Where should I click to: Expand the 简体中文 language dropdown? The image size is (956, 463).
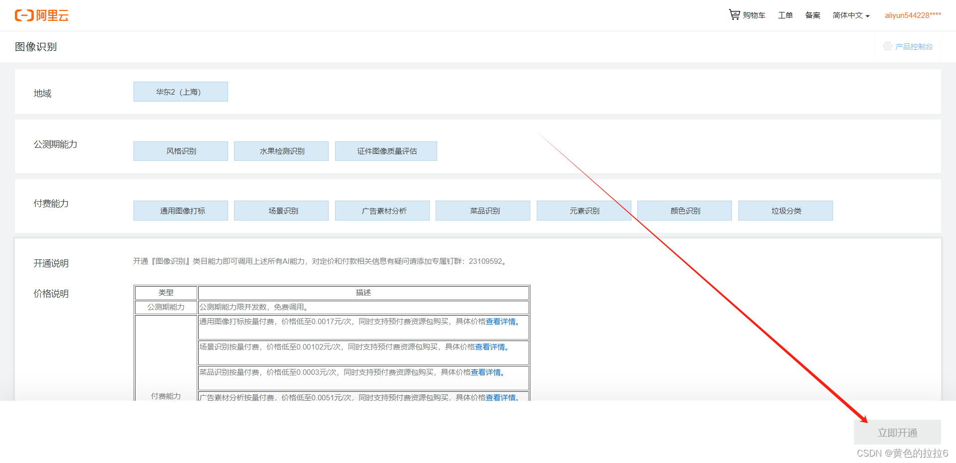[x=851, y=15]
